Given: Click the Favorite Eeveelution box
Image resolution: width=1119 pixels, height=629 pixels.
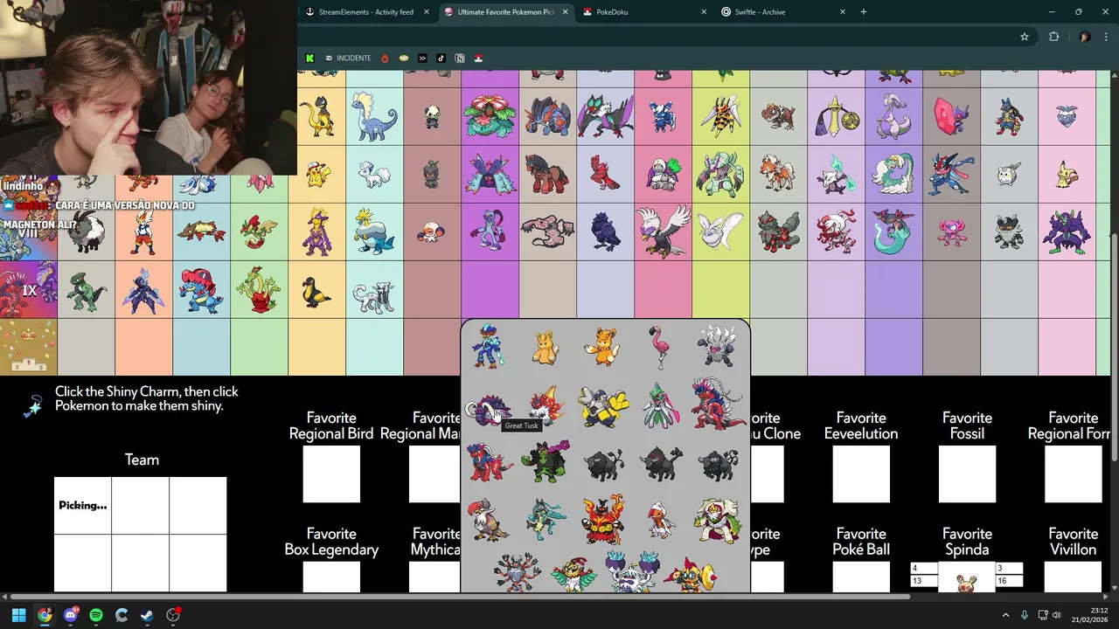Looking at the screenshot, I should coord(861,474).
